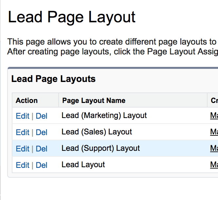The height and width of the screenshot is (200, 218).
Task: Open creator link in Lead (Marketing) Layout row
Action: click(x=214, y=116)
